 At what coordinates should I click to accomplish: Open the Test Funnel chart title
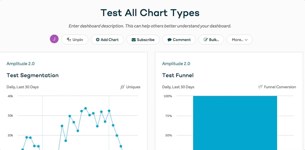(178, 75)
